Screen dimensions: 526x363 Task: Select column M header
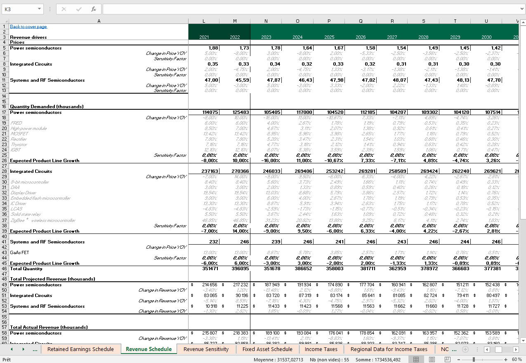pos(235,21)
